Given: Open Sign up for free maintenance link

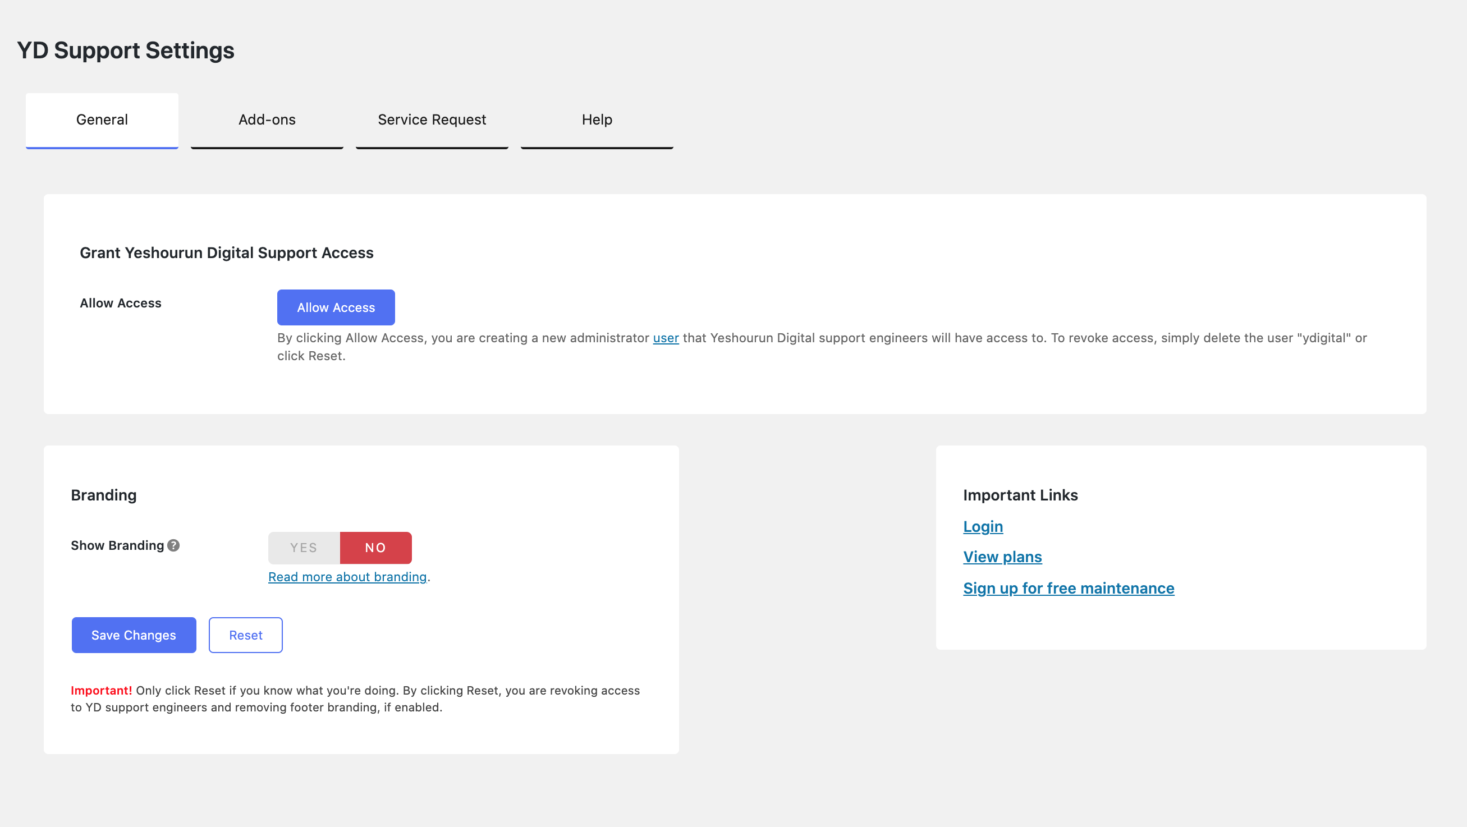Looking at the screenshot, I should coord(1069,588).
